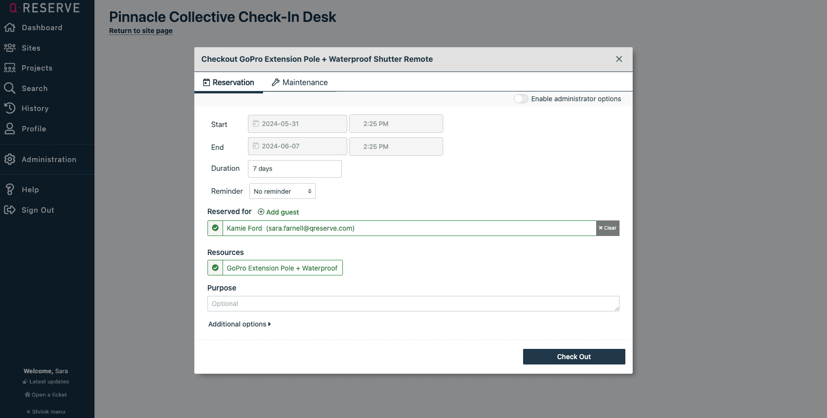Open Sites via the people icon

point(10,48)
